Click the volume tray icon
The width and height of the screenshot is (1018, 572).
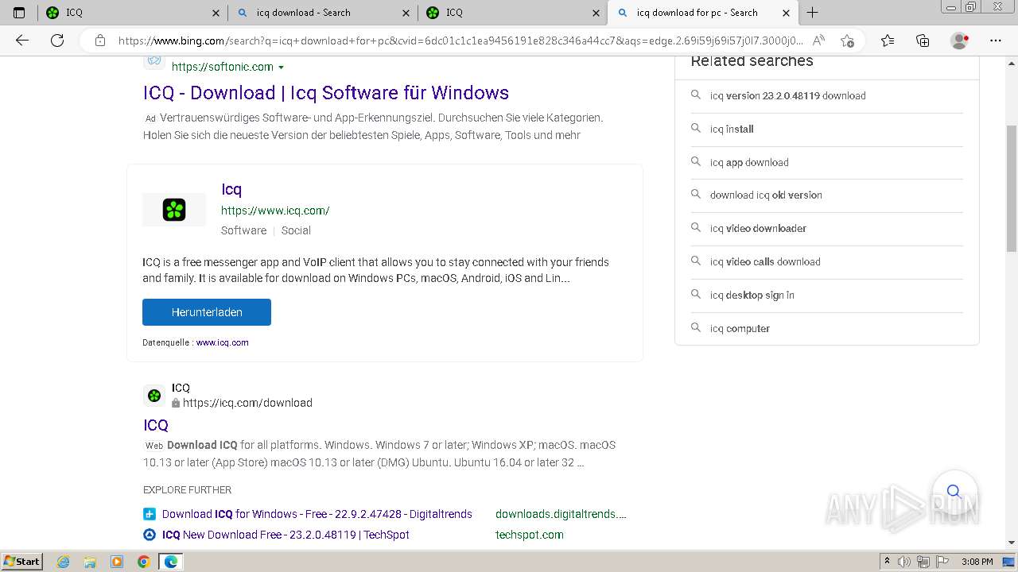(x=905, y=562)
